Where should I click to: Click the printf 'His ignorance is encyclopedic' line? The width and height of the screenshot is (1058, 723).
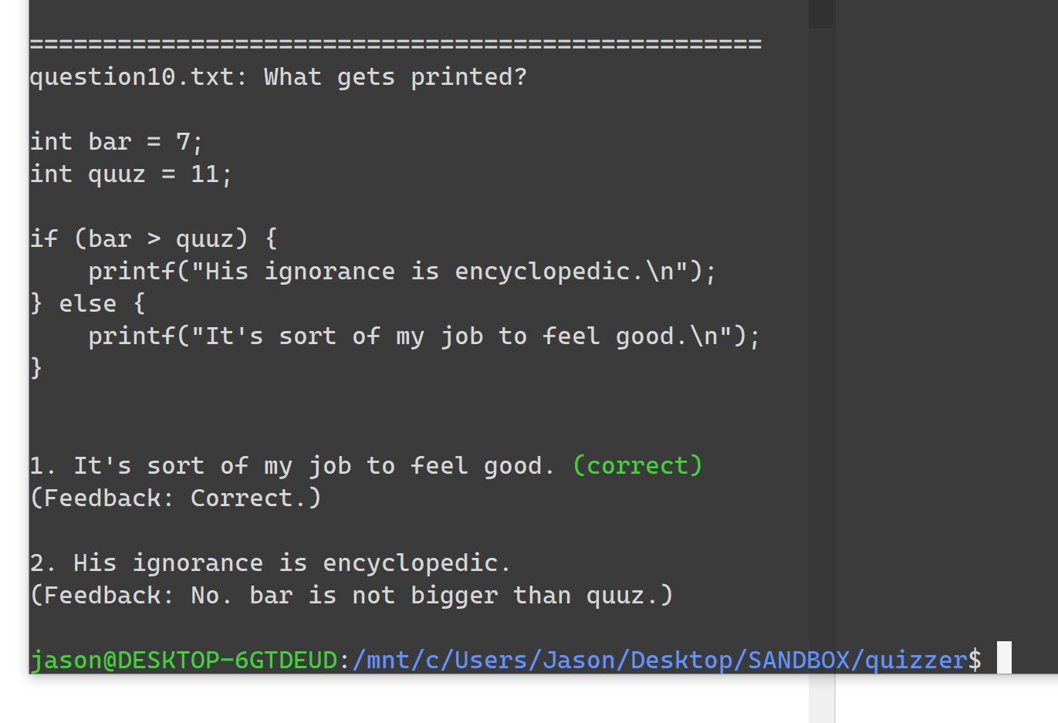pyautogui.click(x=402, y=272)
